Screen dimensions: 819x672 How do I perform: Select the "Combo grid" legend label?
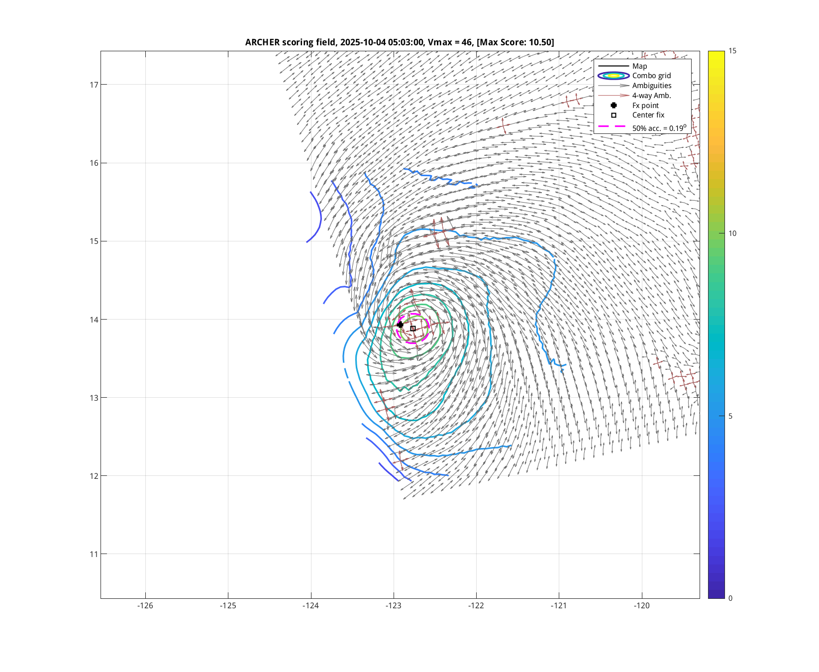pyautogui.click(x=651, y=76)
